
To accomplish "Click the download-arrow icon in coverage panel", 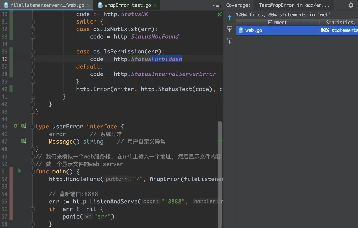I will pos(229,40).
